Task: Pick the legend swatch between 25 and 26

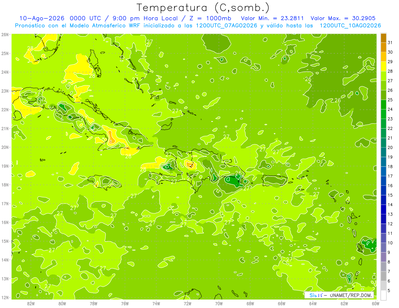Action: [x=383, y=95]
